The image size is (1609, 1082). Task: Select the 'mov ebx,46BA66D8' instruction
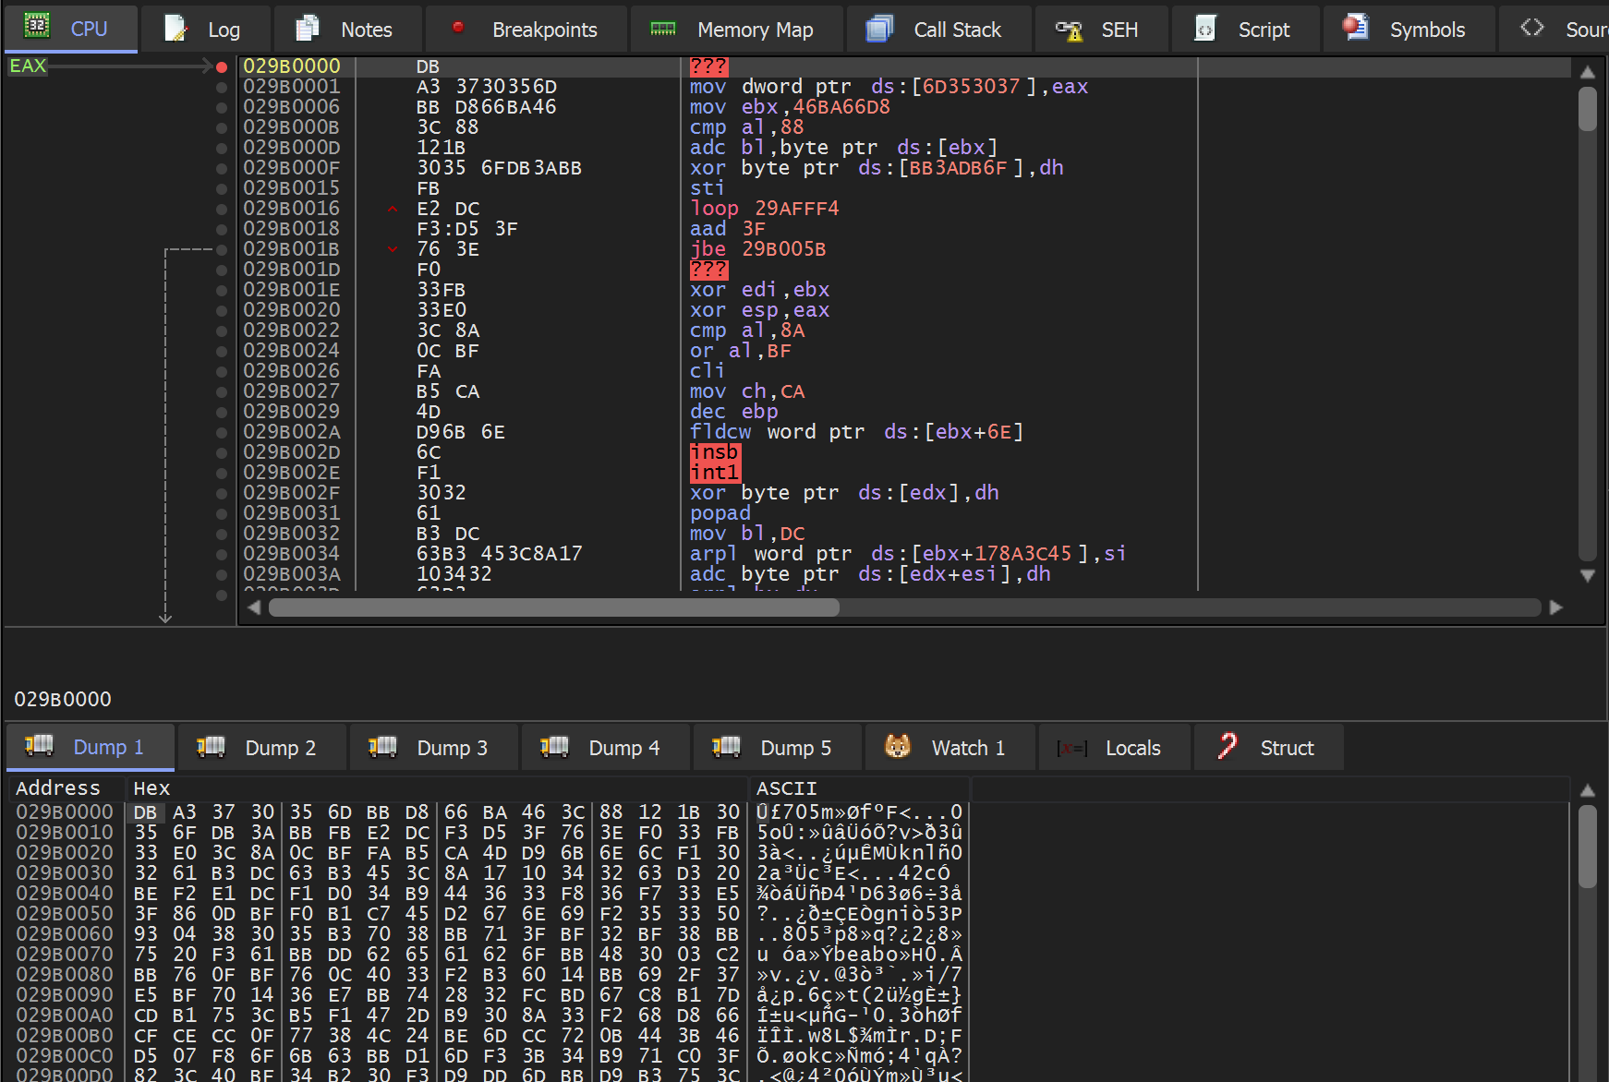790,107
